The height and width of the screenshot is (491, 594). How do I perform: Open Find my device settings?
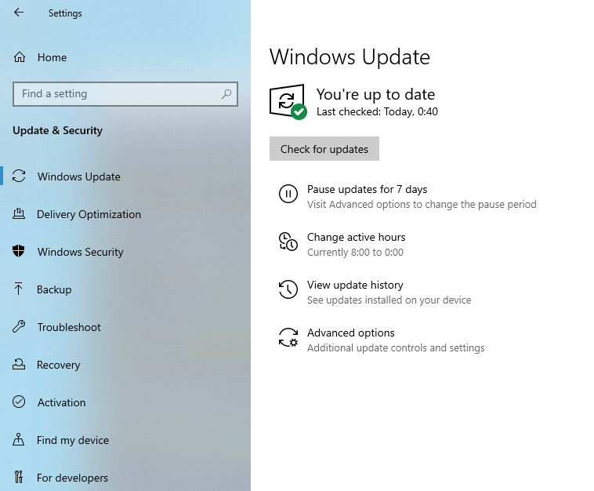73,440
